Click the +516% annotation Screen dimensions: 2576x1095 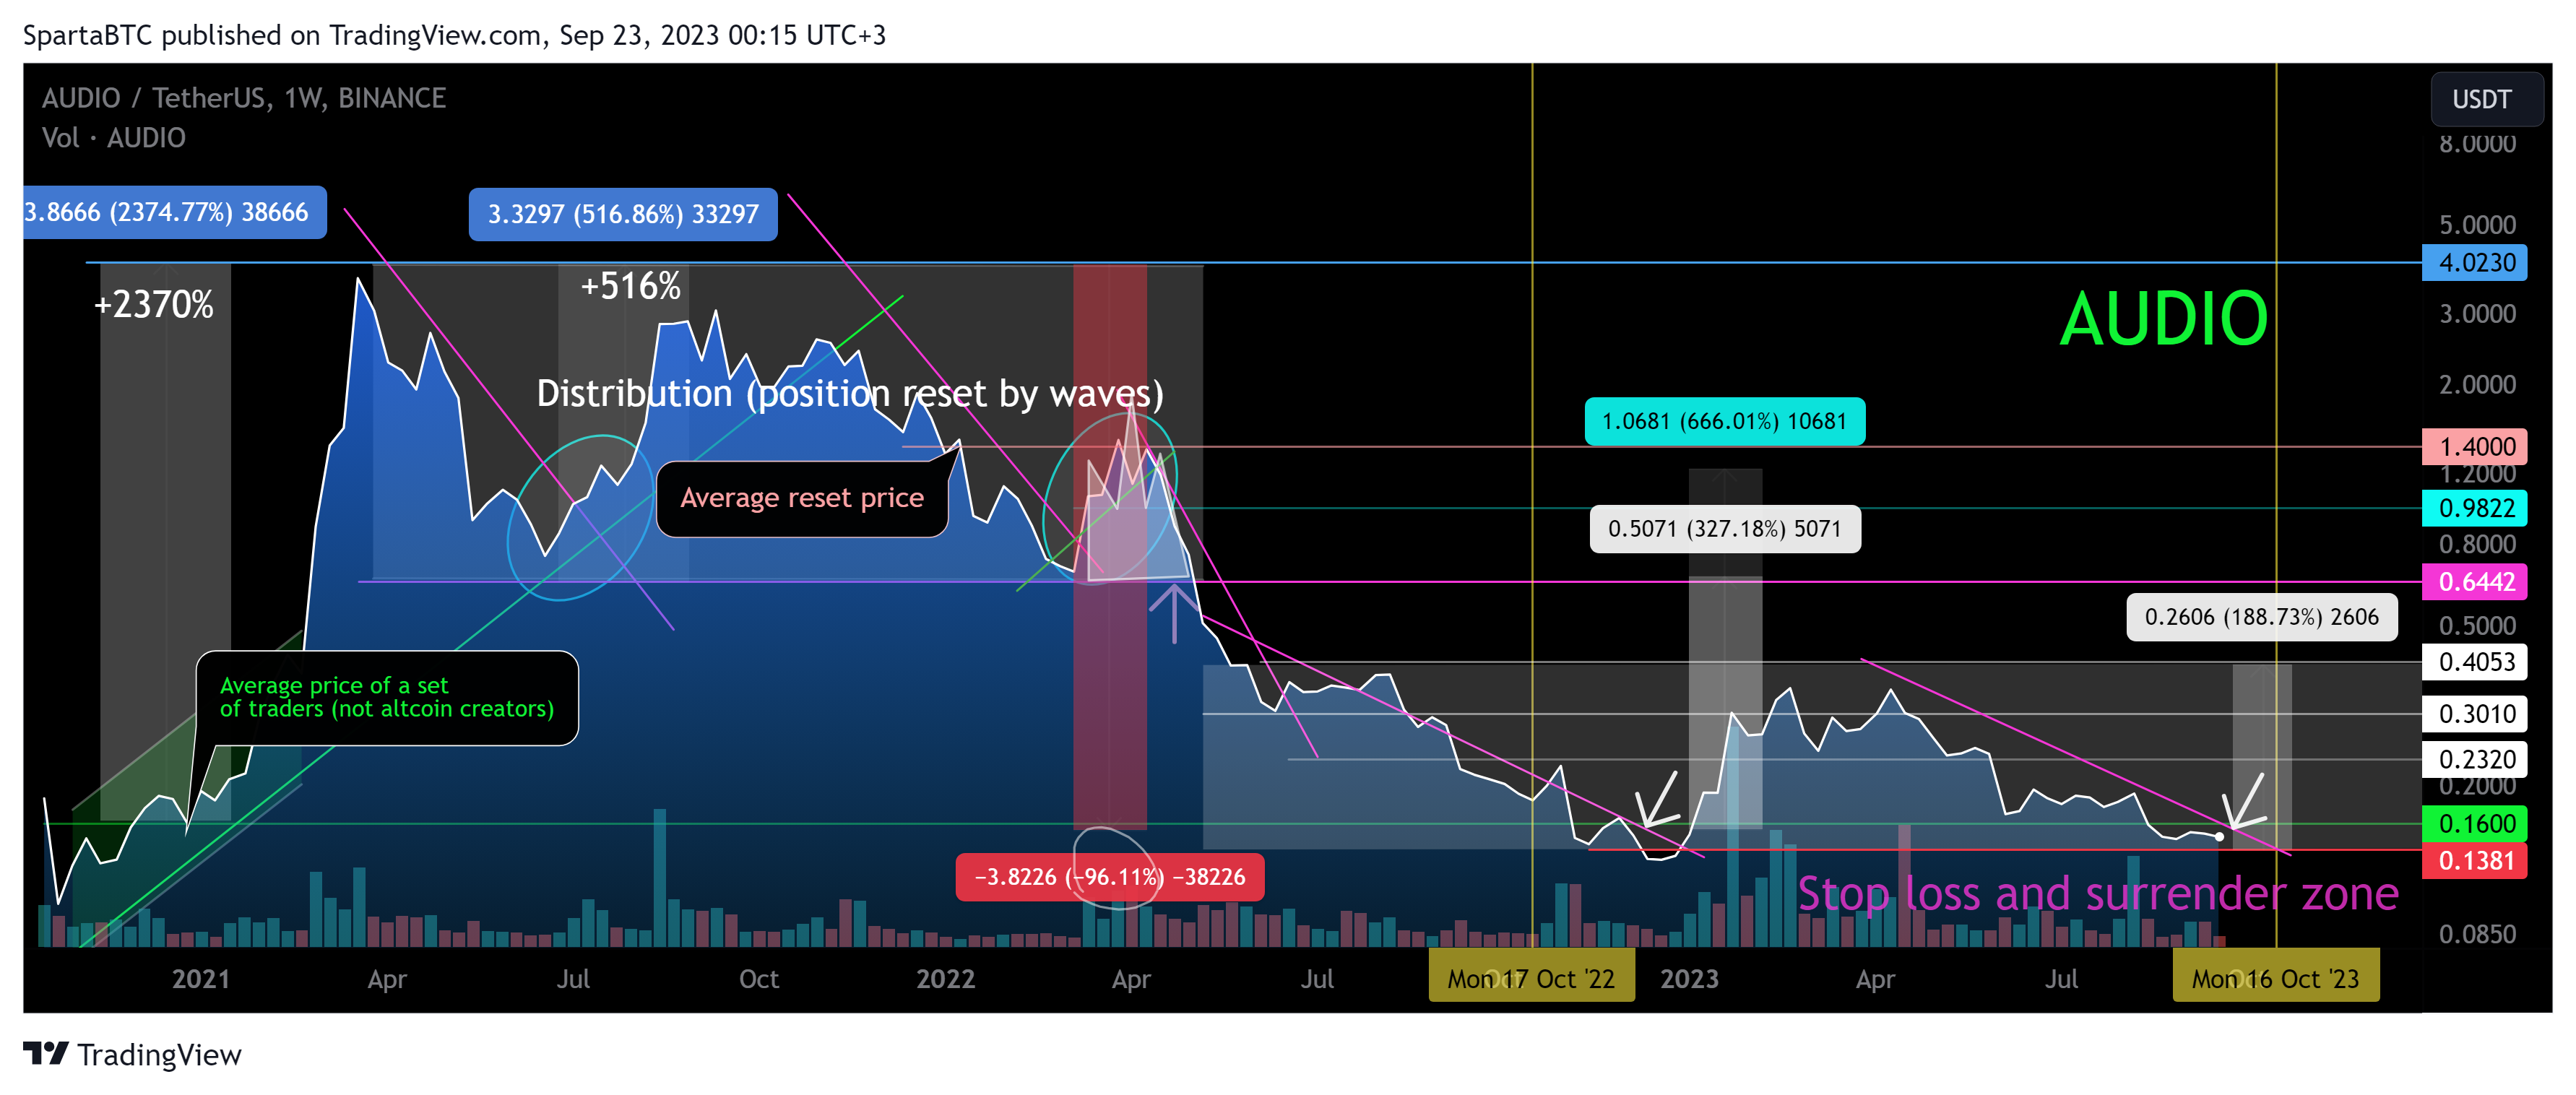[630, 286]
